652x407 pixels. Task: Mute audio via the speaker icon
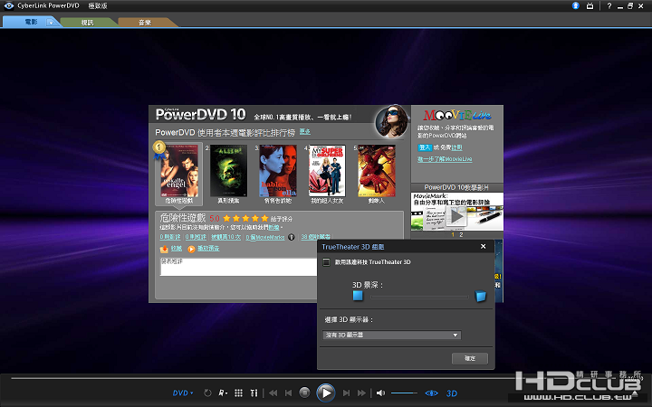(380, 393)
